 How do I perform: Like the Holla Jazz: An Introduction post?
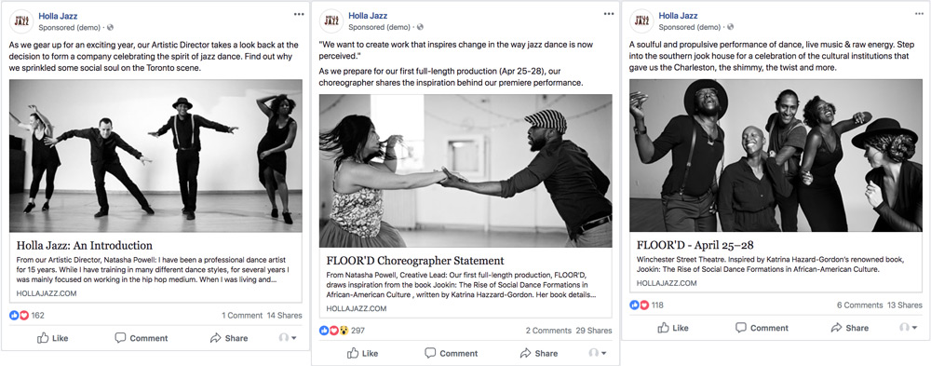[53, 337]
